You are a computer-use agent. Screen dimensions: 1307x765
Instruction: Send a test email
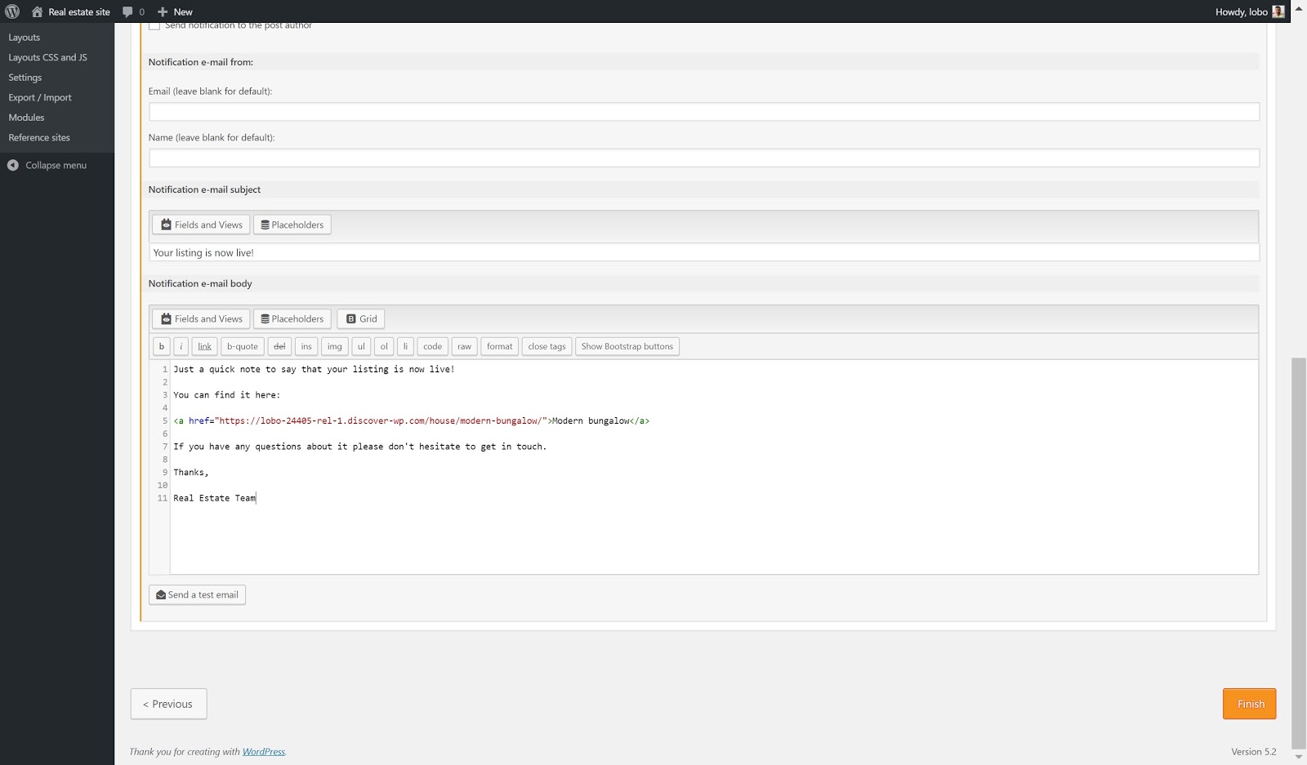(x=197, y=594)
